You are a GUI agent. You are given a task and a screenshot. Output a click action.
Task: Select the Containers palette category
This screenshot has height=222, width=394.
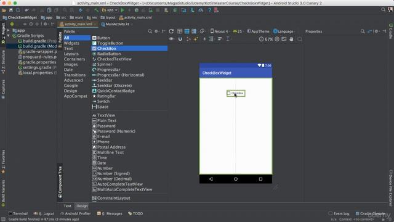74,59
